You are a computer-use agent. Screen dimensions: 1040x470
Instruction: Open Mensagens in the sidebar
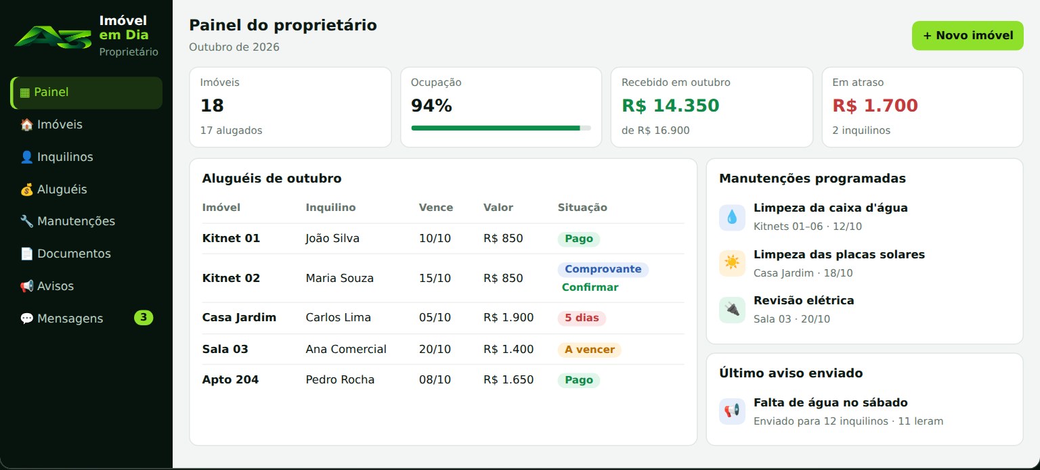coord(86,319)
